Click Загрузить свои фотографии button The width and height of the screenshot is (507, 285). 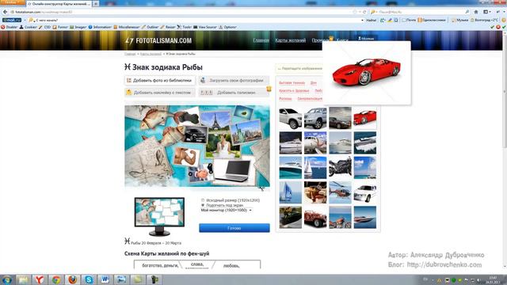coord(234,81)
